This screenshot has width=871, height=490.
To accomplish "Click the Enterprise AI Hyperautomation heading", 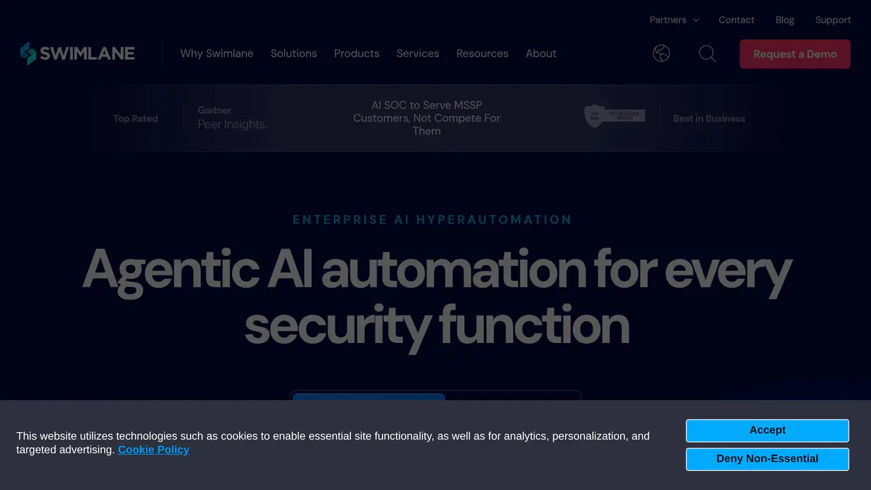I will tap(432, 219).
